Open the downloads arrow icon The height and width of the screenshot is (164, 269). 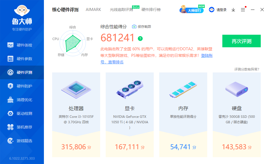(x=233, y=10)
